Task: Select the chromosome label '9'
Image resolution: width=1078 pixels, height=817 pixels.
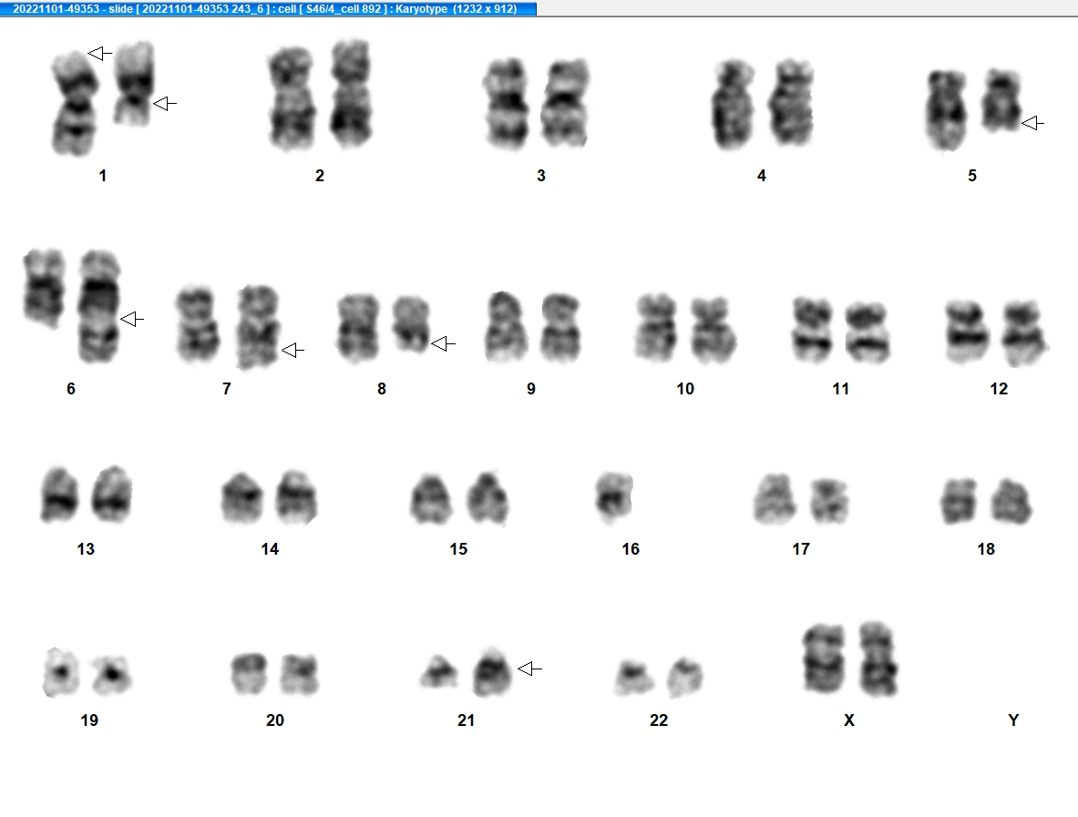Action: tap(530, 389)
